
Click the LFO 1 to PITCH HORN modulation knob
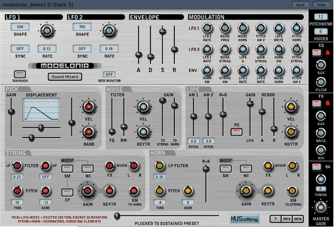(296, 28)
